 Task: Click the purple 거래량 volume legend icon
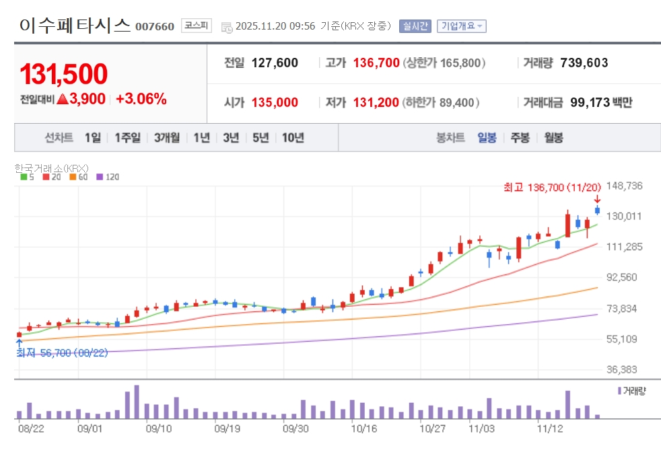click(x=619, y=391)
